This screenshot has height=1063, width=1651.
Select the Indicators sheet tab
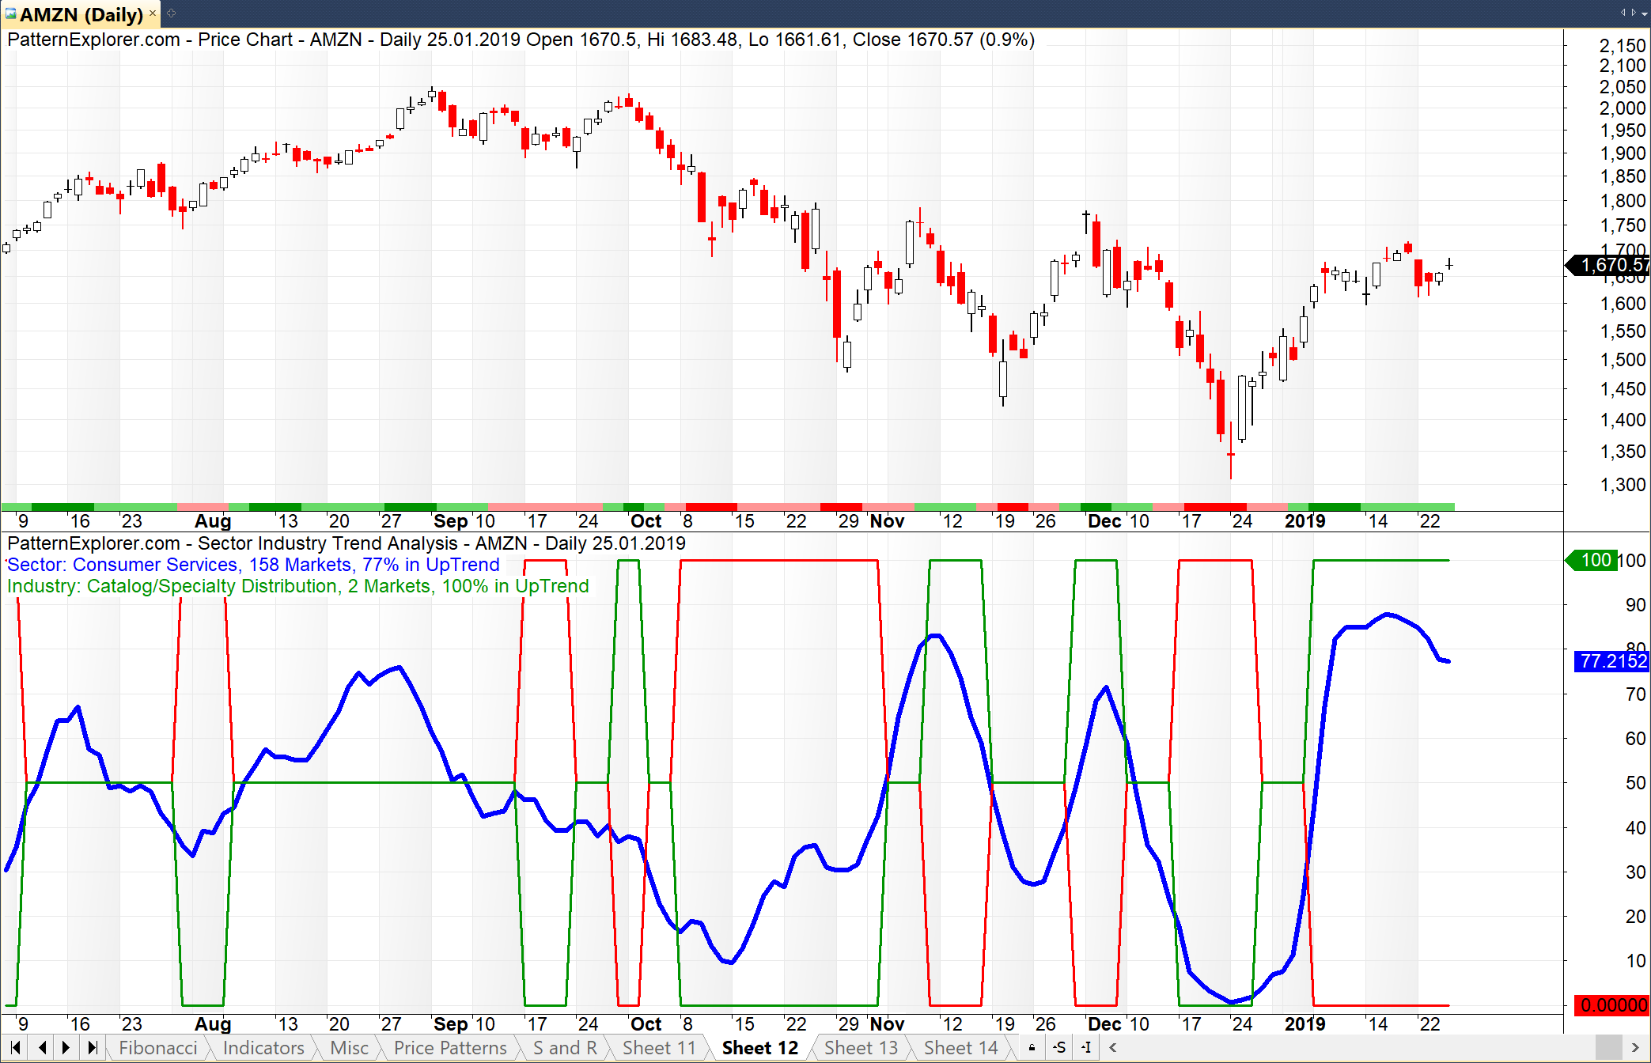(x=263, y=1048)
